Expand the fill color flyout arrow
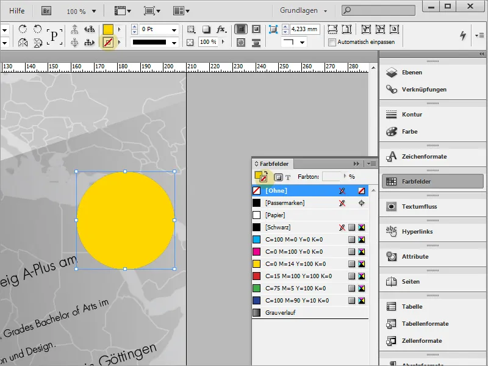This screenshot has width=488, height=366. click(x=119, y=29)
